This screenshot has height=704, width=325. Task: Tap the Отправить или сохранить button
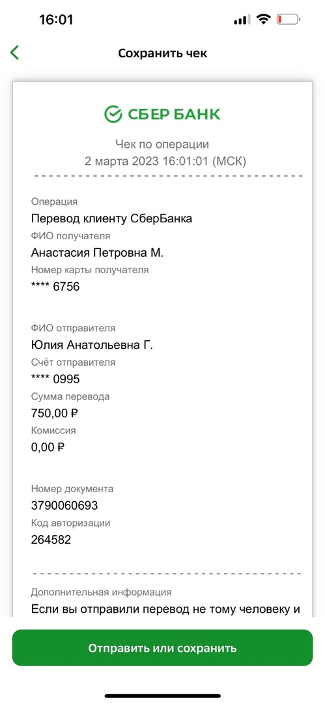(x=162, y=648)
